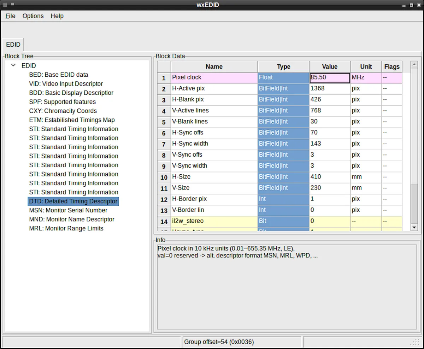Image resolution: width=424 pixels, height=349 pixels.
Task: Select DTD: Detailed Timing Descriptor
Action: tap(73, 201)
